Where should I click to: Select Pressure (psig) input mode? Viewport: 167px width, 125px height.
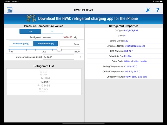[x=21, y=44]
